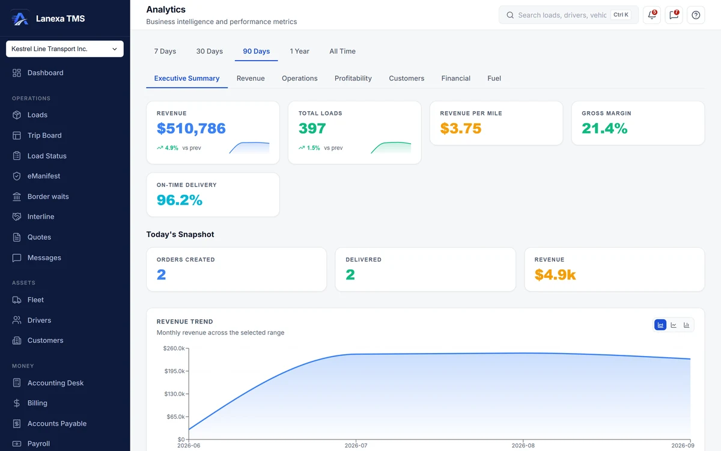Click the $260.0k axis label

(174, 348)
